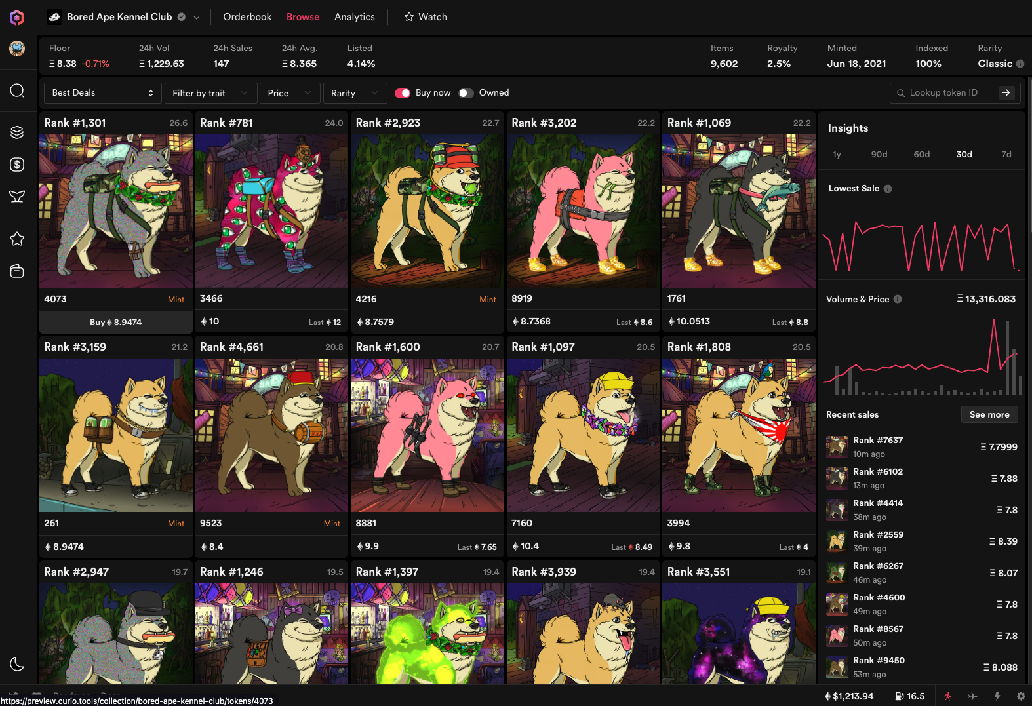This screenshot has width=1032, height=706.
Task: Open the Rank #1,600 token 8881 image
Action: 427,435
